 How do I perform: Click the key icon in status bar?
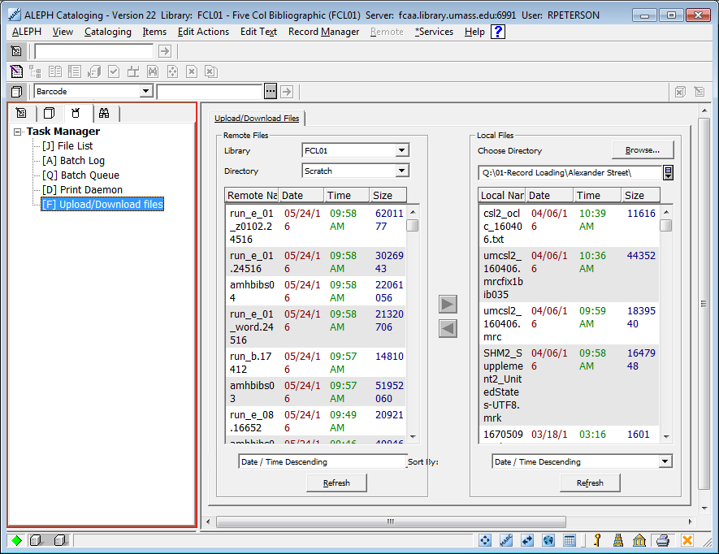596,540
